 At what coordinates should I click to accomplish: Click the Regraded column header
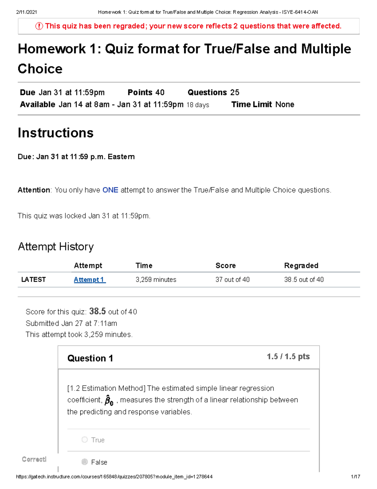302,265
